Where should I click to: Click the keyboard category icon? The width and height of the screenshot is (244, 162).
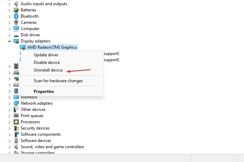(16, 85)
